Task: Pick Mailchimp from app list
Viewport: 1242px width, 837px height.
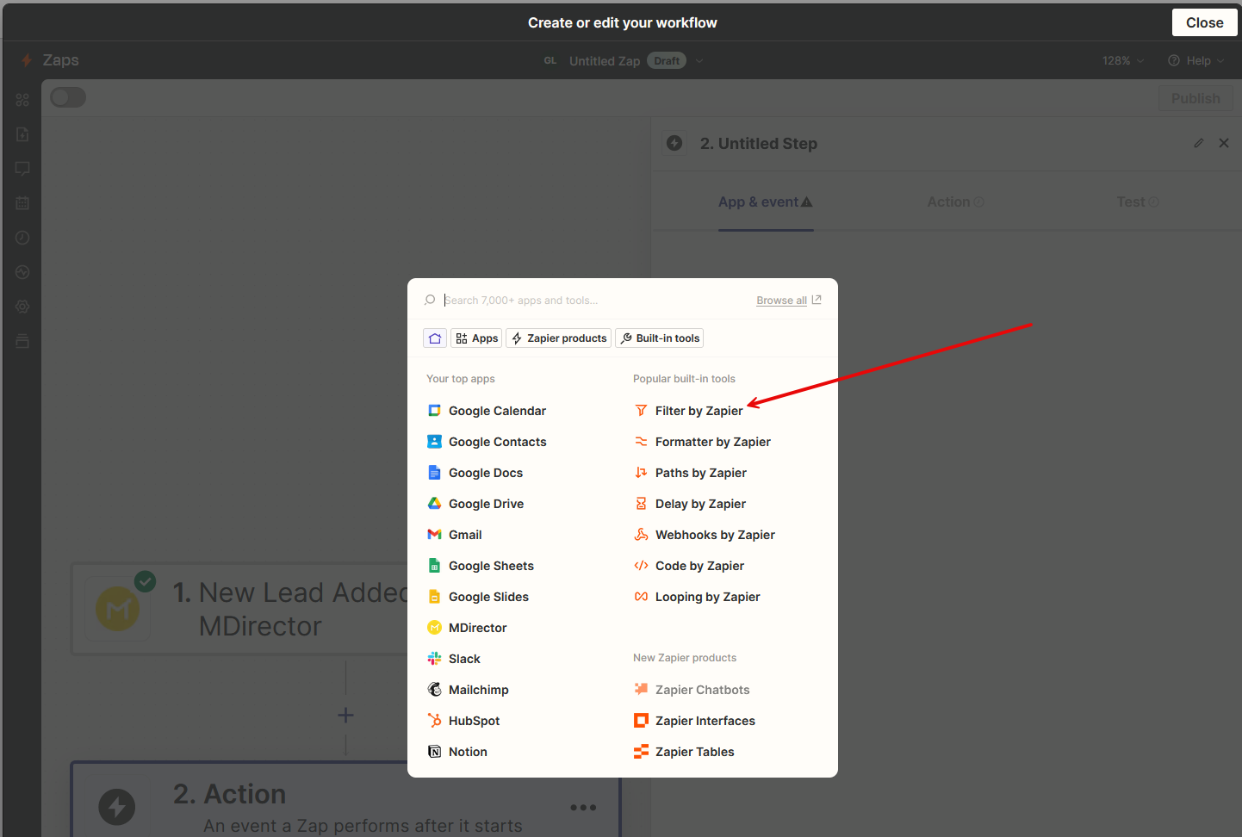Action: click(478, 690)
